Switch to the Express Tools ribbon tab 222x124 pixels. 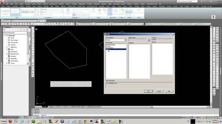coord(71,6)
